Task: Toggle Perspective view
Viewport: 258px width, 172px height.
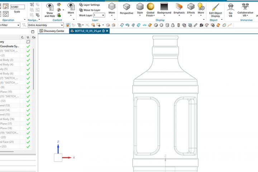Action: 126,9
